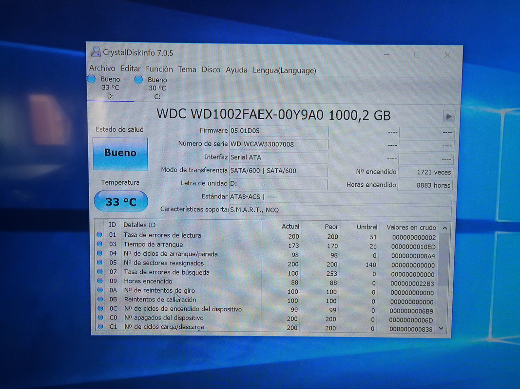Click status dot for attribute C0 row

click(100, 317)
